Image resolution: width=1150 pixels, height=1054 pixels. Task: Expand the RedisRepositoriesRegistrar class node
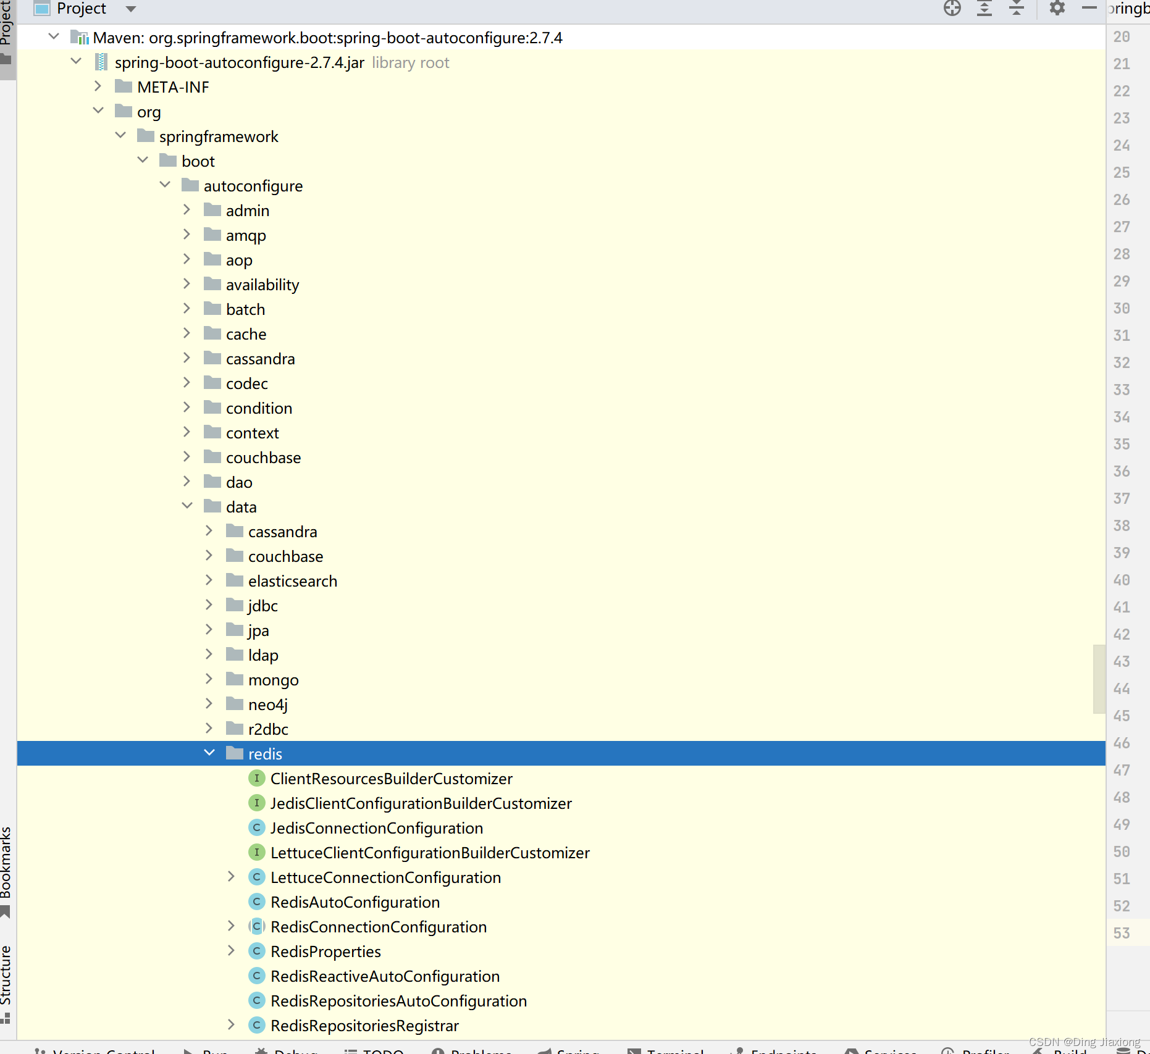tap(231, 1025)
